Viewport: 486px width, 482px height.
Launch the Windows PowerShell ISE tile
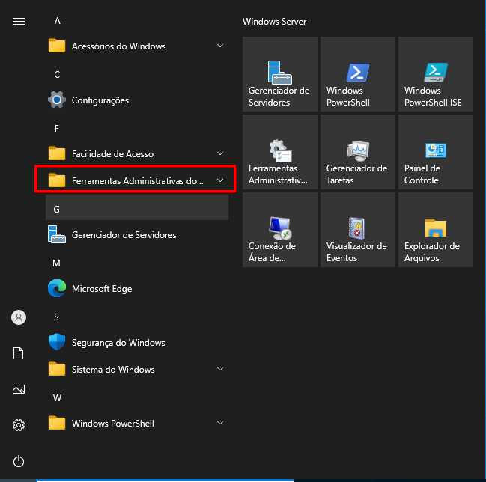click(436, 74)
